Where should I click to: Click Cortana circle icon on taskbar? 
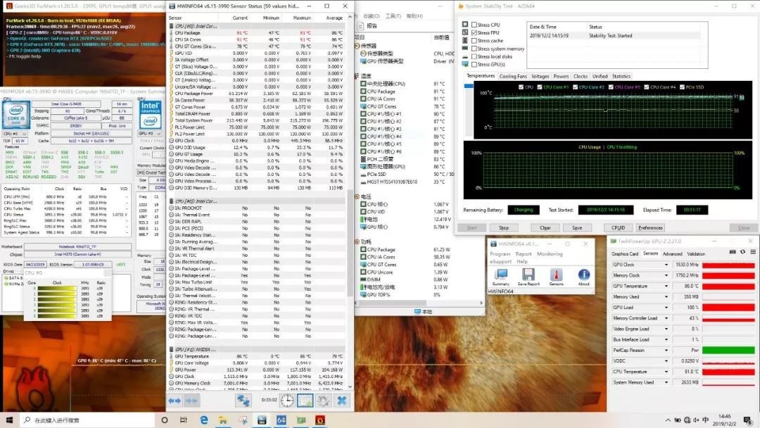coord(164,420)
